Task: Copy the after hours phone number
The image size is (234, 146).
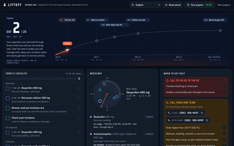Action: click(207, 120)
